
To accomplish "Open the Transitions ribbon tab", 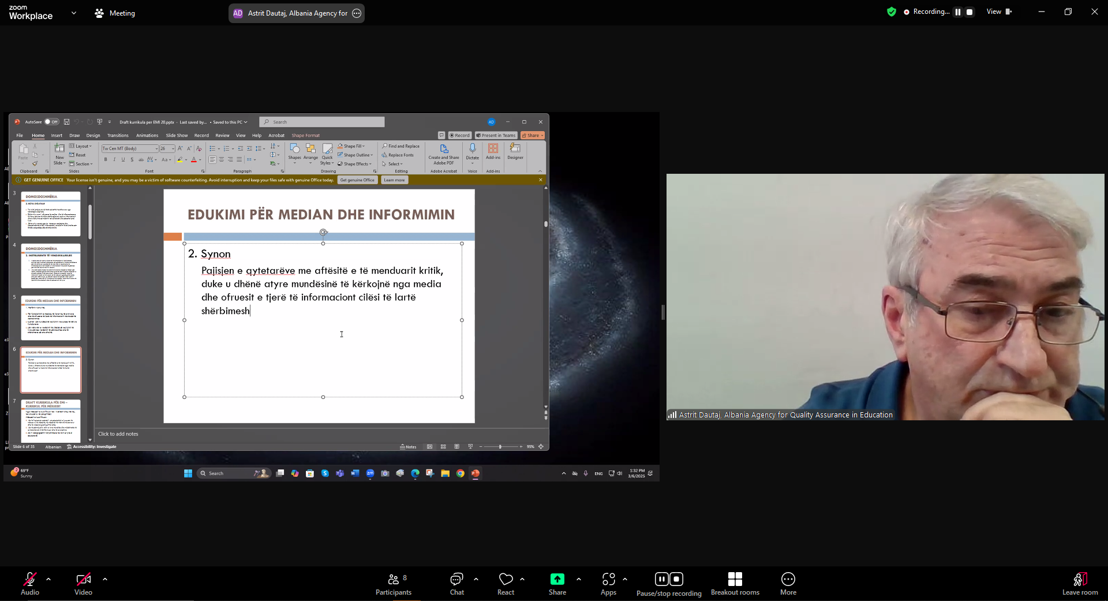I will pos(118,136).
